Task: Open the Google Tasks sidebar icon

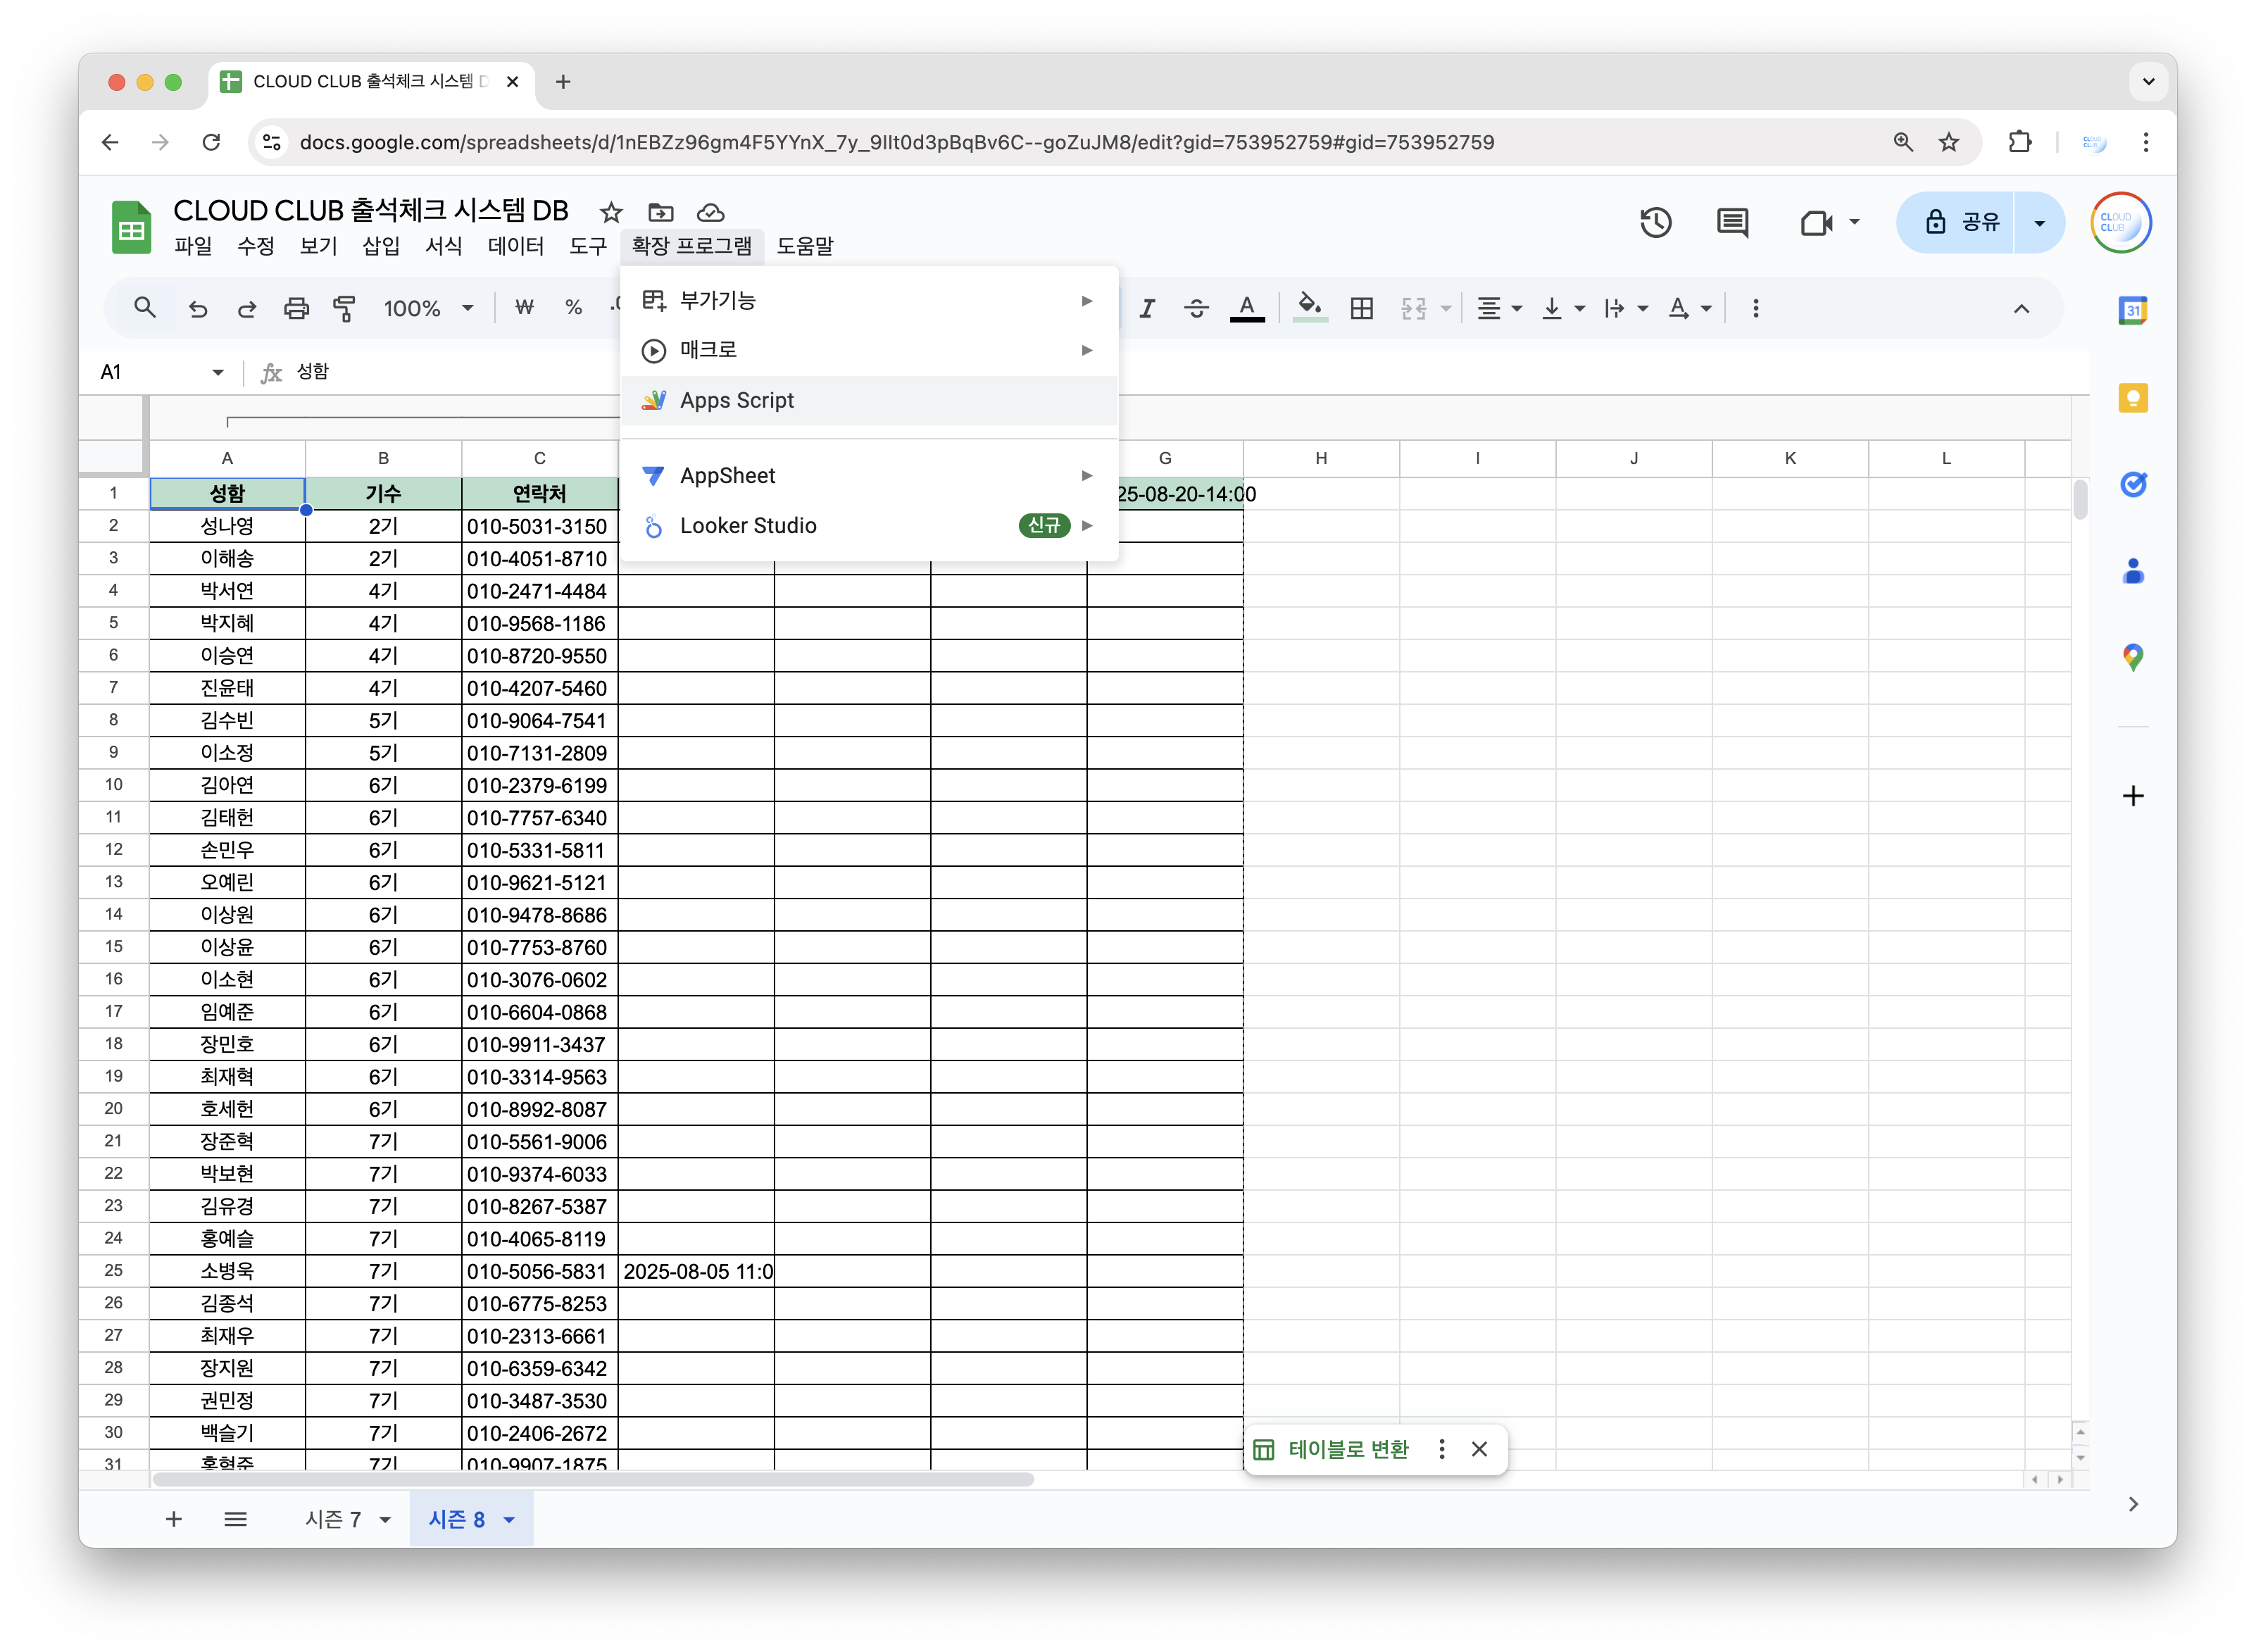Action: click(x=2132, y=484)
